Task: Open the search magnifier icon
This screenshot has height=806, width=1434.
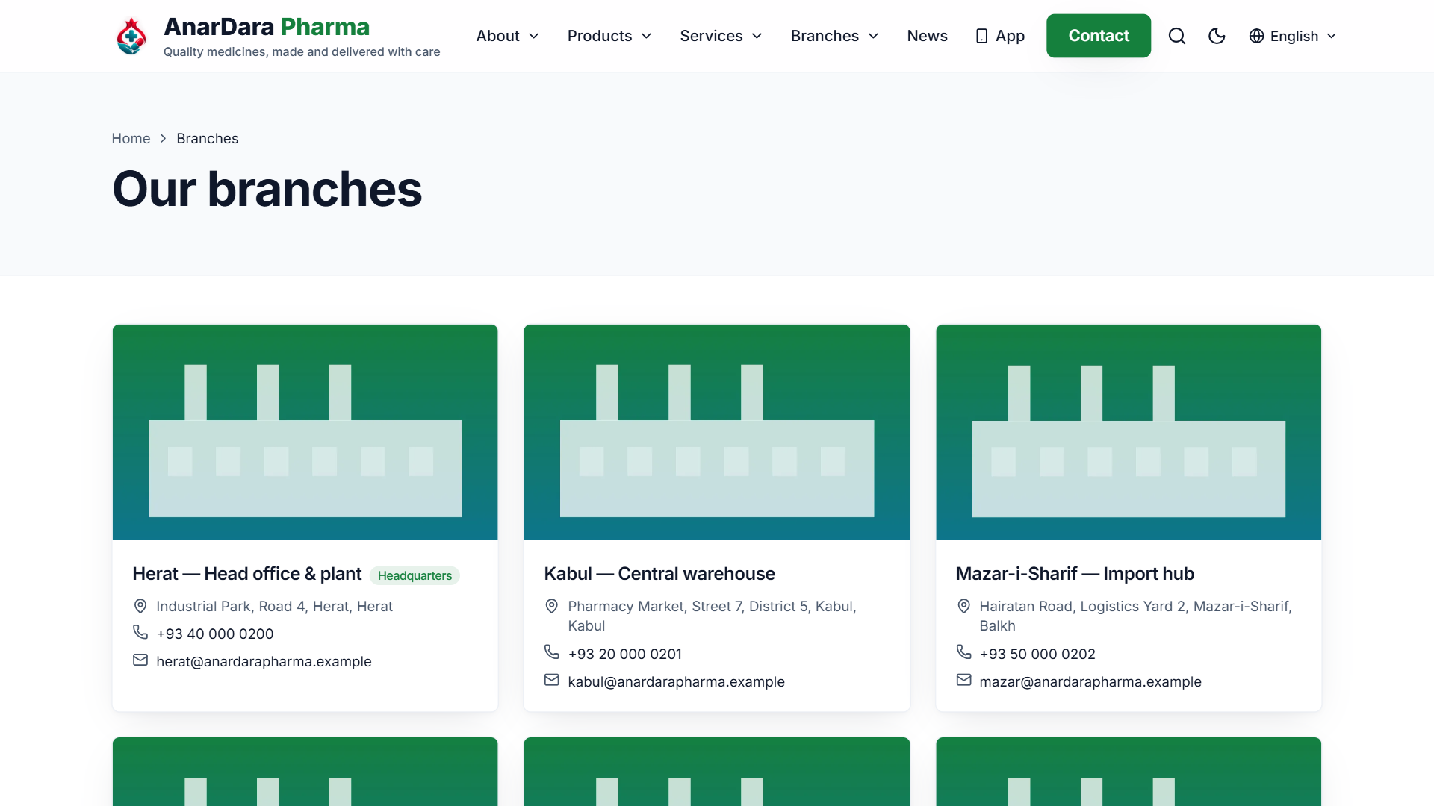Action: click(x=1177, y=36)
